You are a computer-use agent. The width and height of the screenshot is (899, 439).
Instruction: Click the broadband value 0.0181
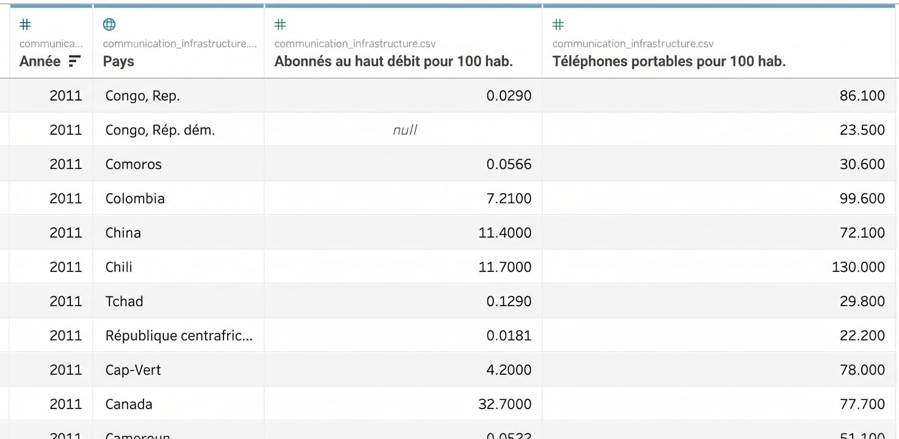point(509,335)
